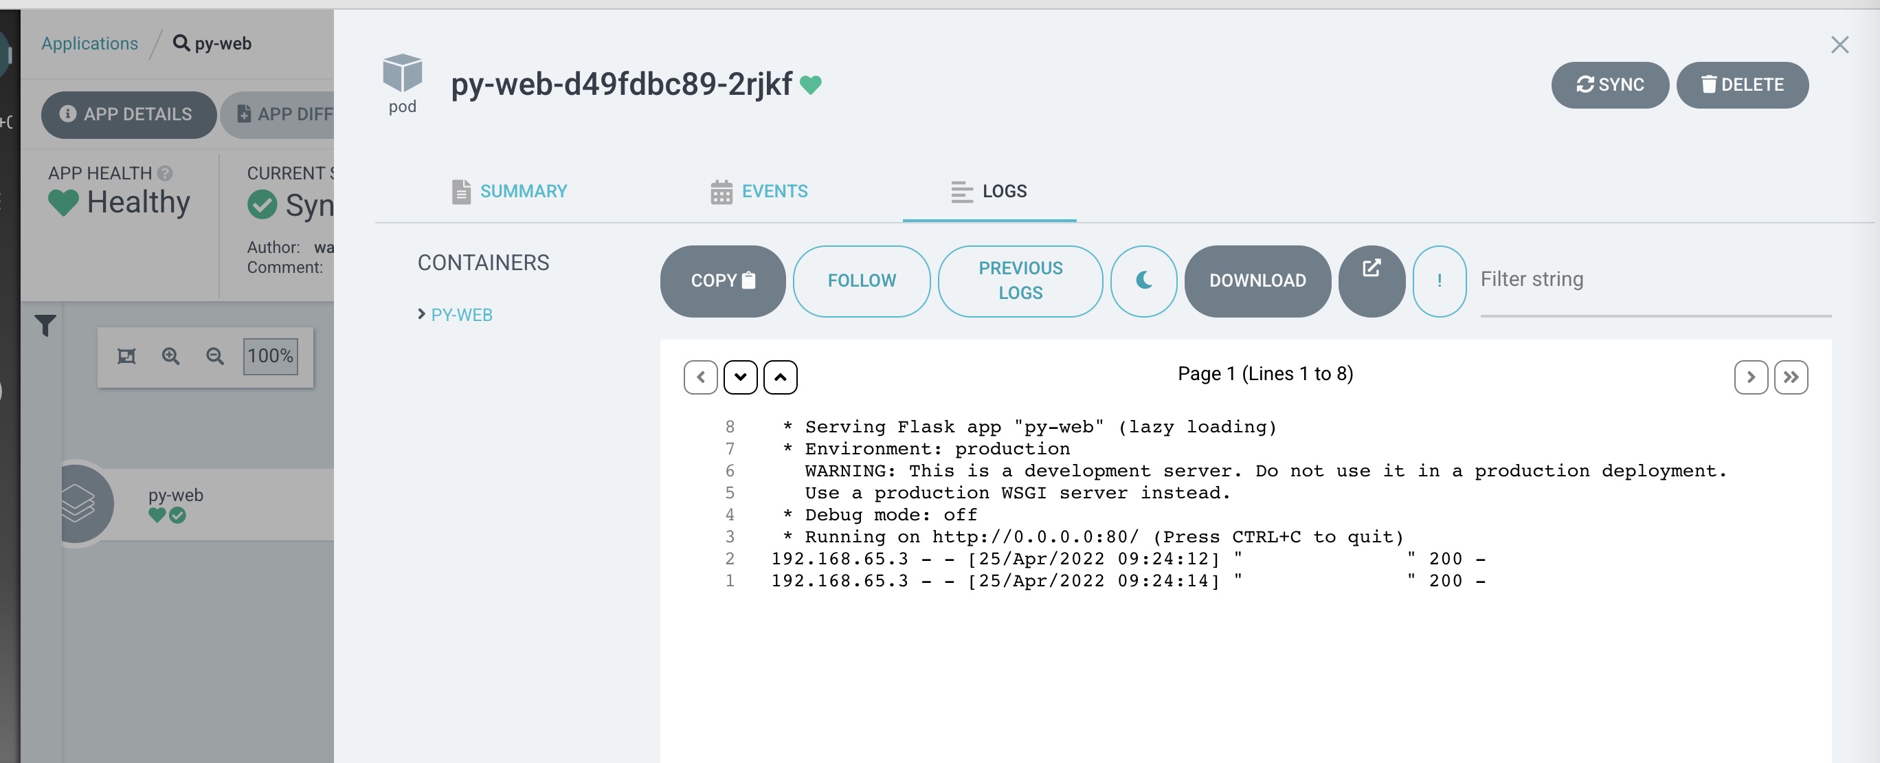1880x763 pixels.
Task: Click the Applications breadcrumb link
Action: (x=90, y=43)
